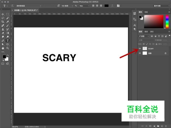171x128 pixels.
Task: Switch to the Channels tab
Action: point(146,32)
